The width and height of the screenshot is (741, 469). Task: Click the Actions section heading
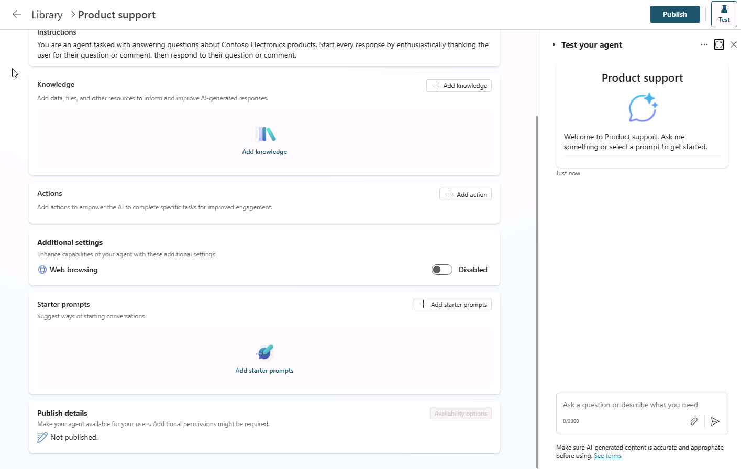pos(50,193)
